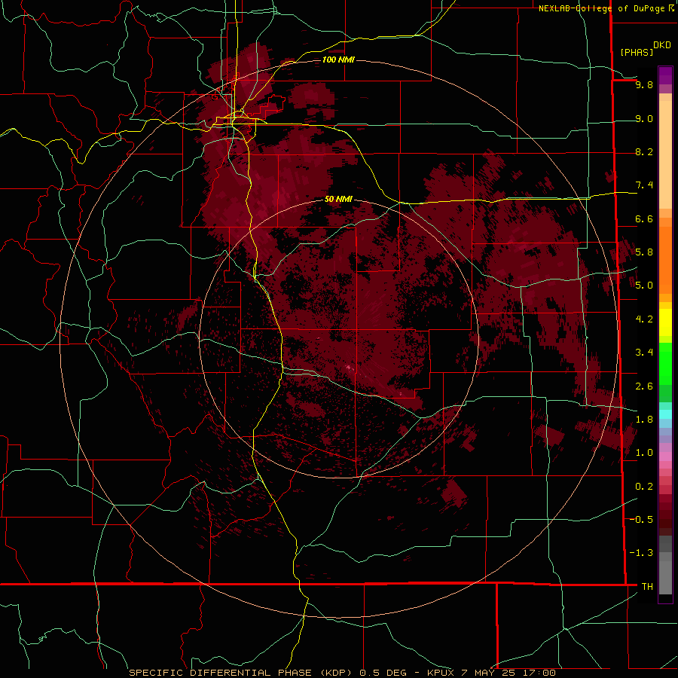Pick the purple segment atop the color bar

click(665, 75)
